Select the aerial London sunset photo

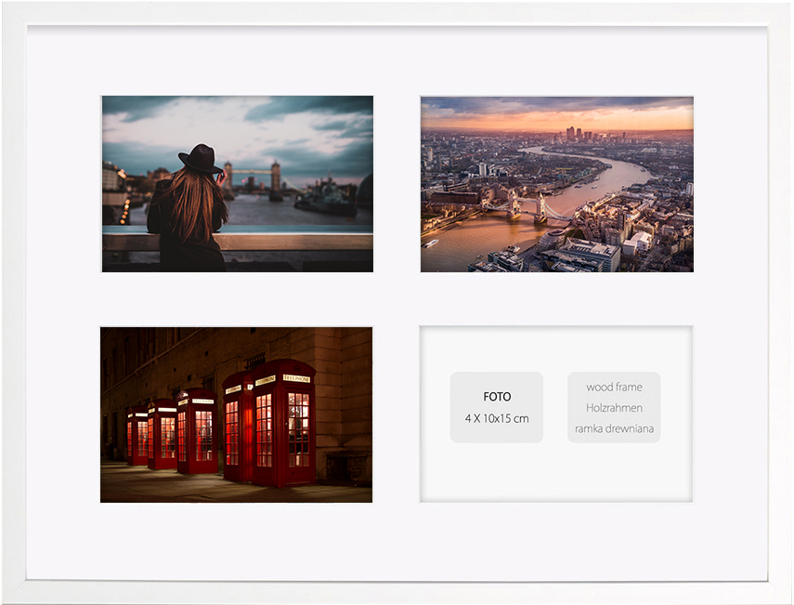click(x=557, y=184)
